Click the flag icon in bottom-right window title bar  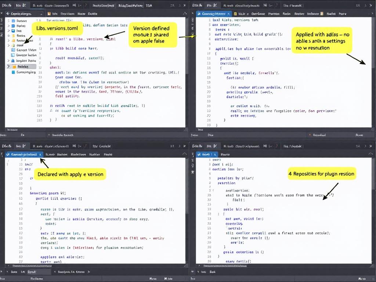265,146
